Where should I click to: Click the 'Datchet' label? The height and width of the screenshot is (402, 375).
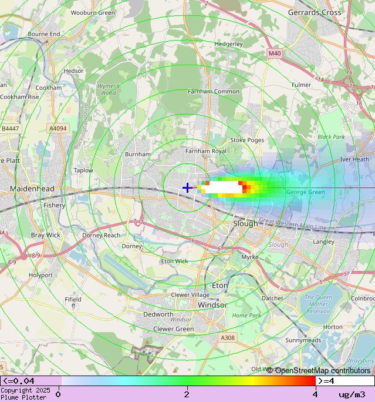click(x=272, y=298)
